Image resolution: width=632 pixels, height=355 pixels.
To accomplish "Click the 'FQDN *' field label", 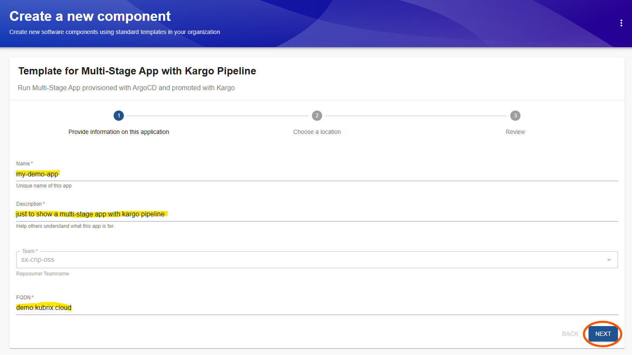I will click(25, 298).
